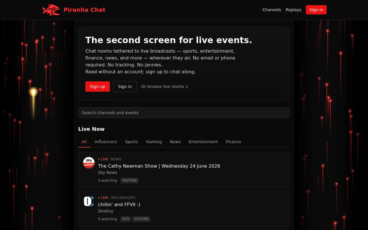Open the Sky News channel avatar
This screenshot has width=368, height=230.
point(89,163)
